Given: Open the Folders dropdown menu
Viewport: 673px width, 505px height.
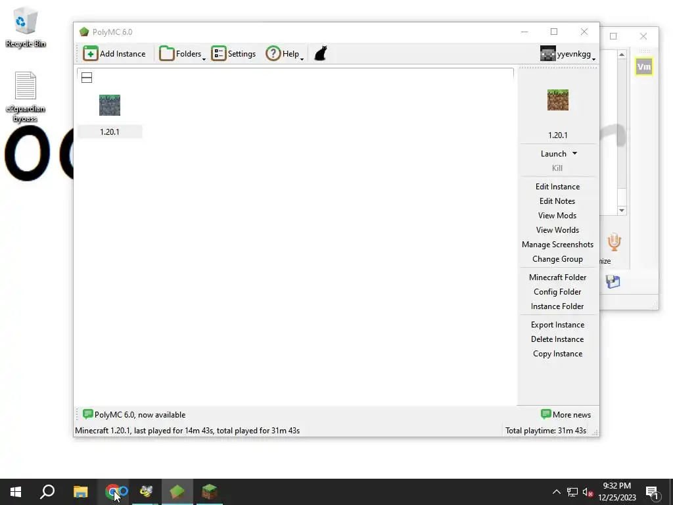Looking at the screenshot, I should [183, 54].
